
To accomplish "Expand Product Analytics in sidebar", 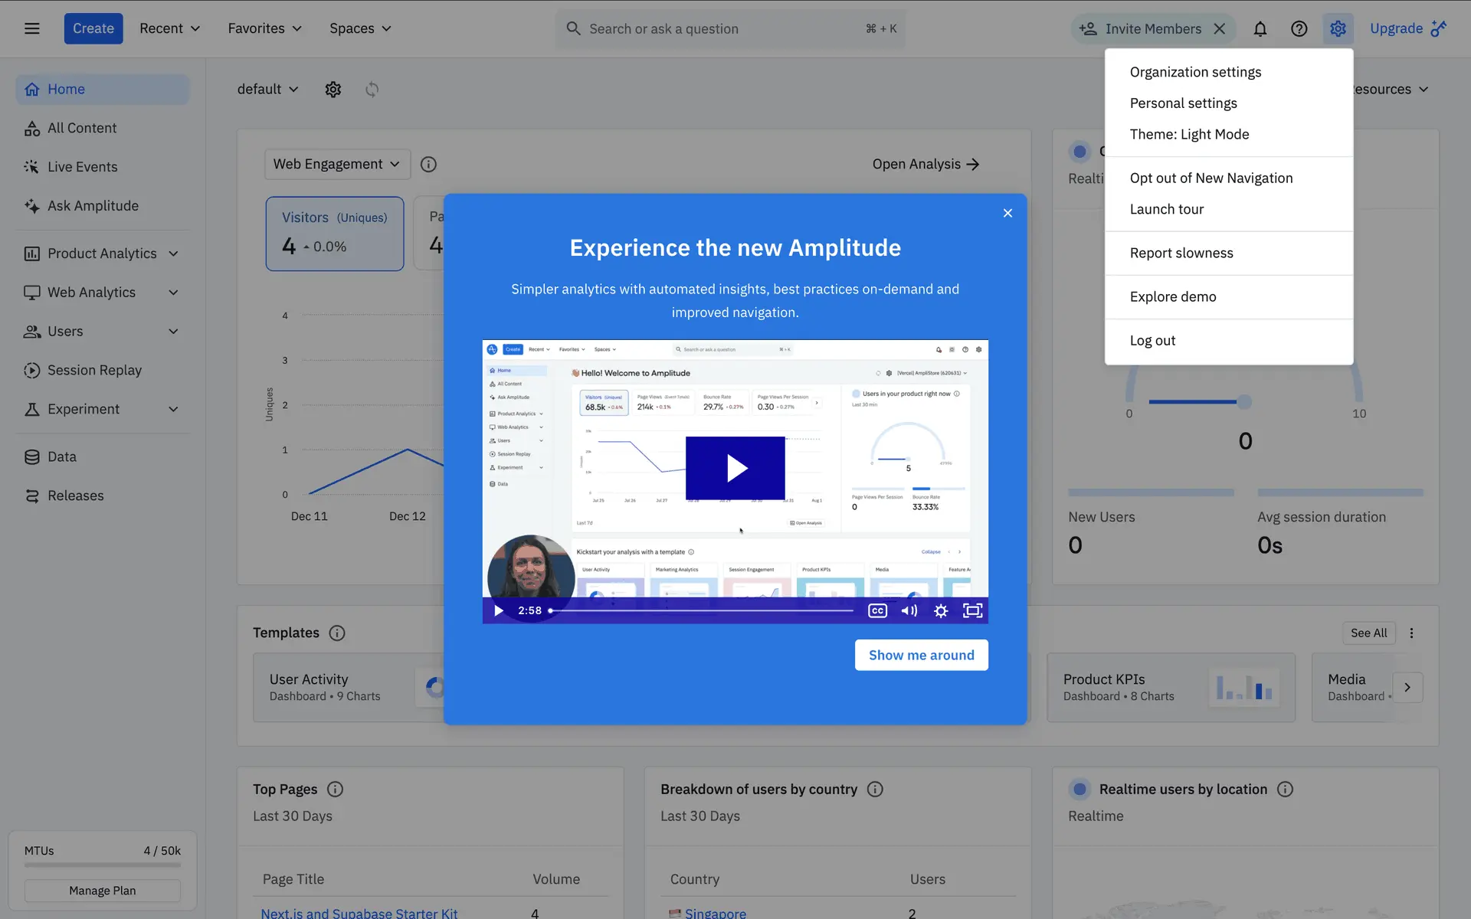I will click(173, 253).
